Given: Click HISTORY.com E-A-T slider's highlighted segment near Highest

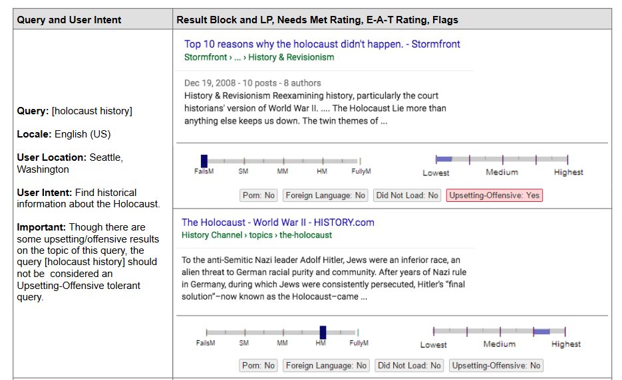Looking at the screenshot, I should click(542, 332).
